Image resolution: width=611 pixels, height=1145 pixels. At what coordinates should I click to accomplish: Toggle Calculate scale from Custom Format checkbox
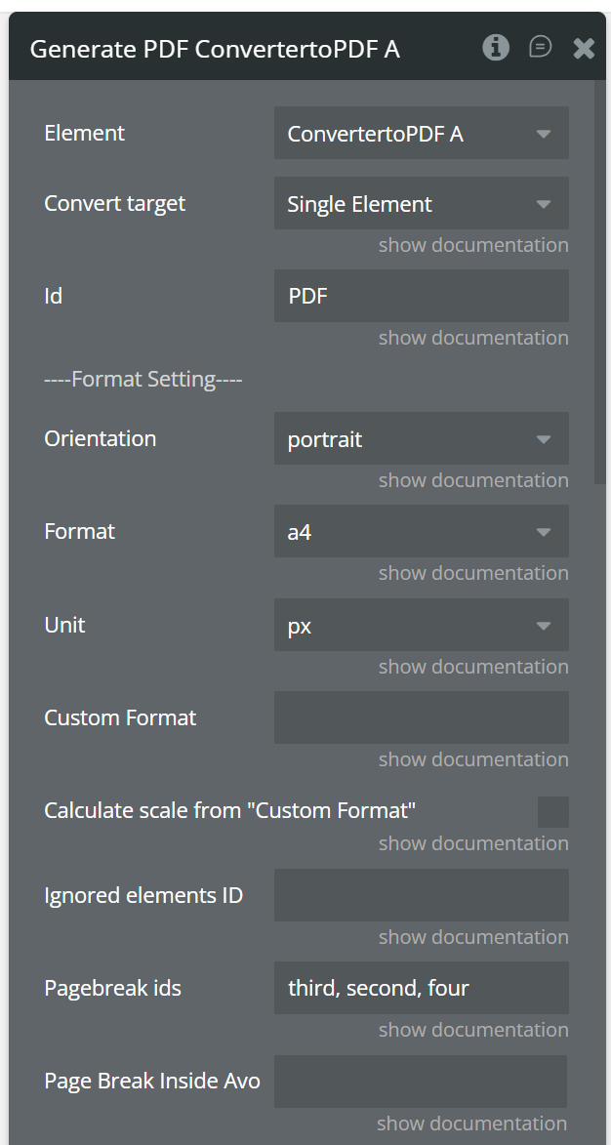click(x=552, y=812)
